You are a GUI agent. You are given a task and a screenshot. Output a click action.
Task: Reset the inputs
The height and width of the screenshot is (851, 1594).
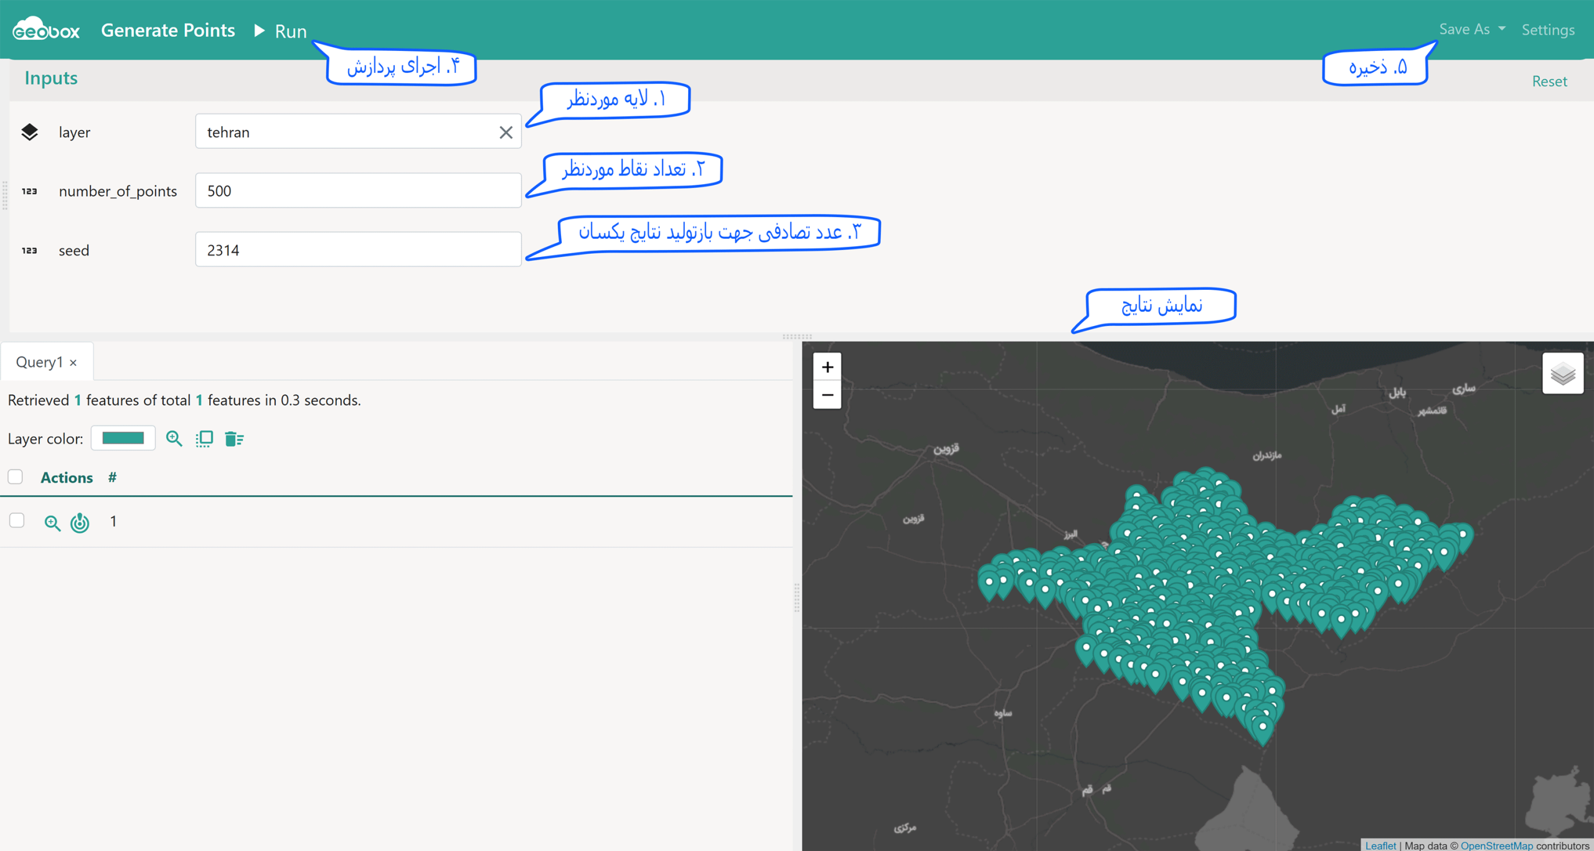tap(1549, 81)
